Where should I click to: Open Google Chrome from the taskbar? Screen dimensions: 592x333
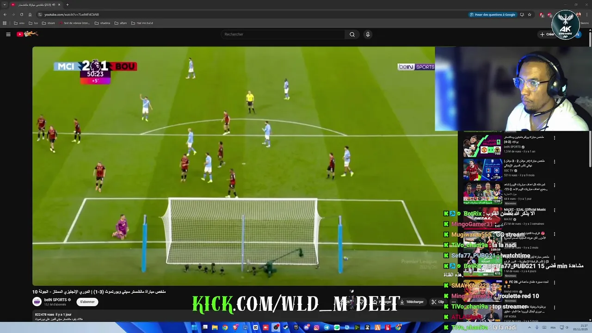(225, 327)
